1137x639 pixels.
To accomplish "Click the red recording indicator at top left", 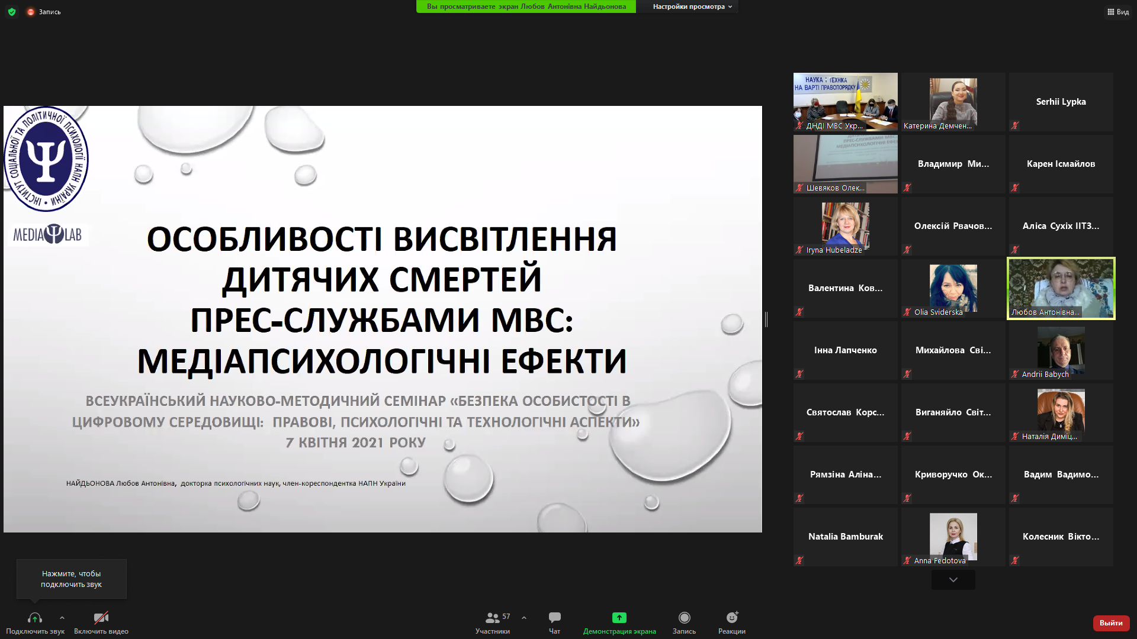I will (x=31, y=12).
